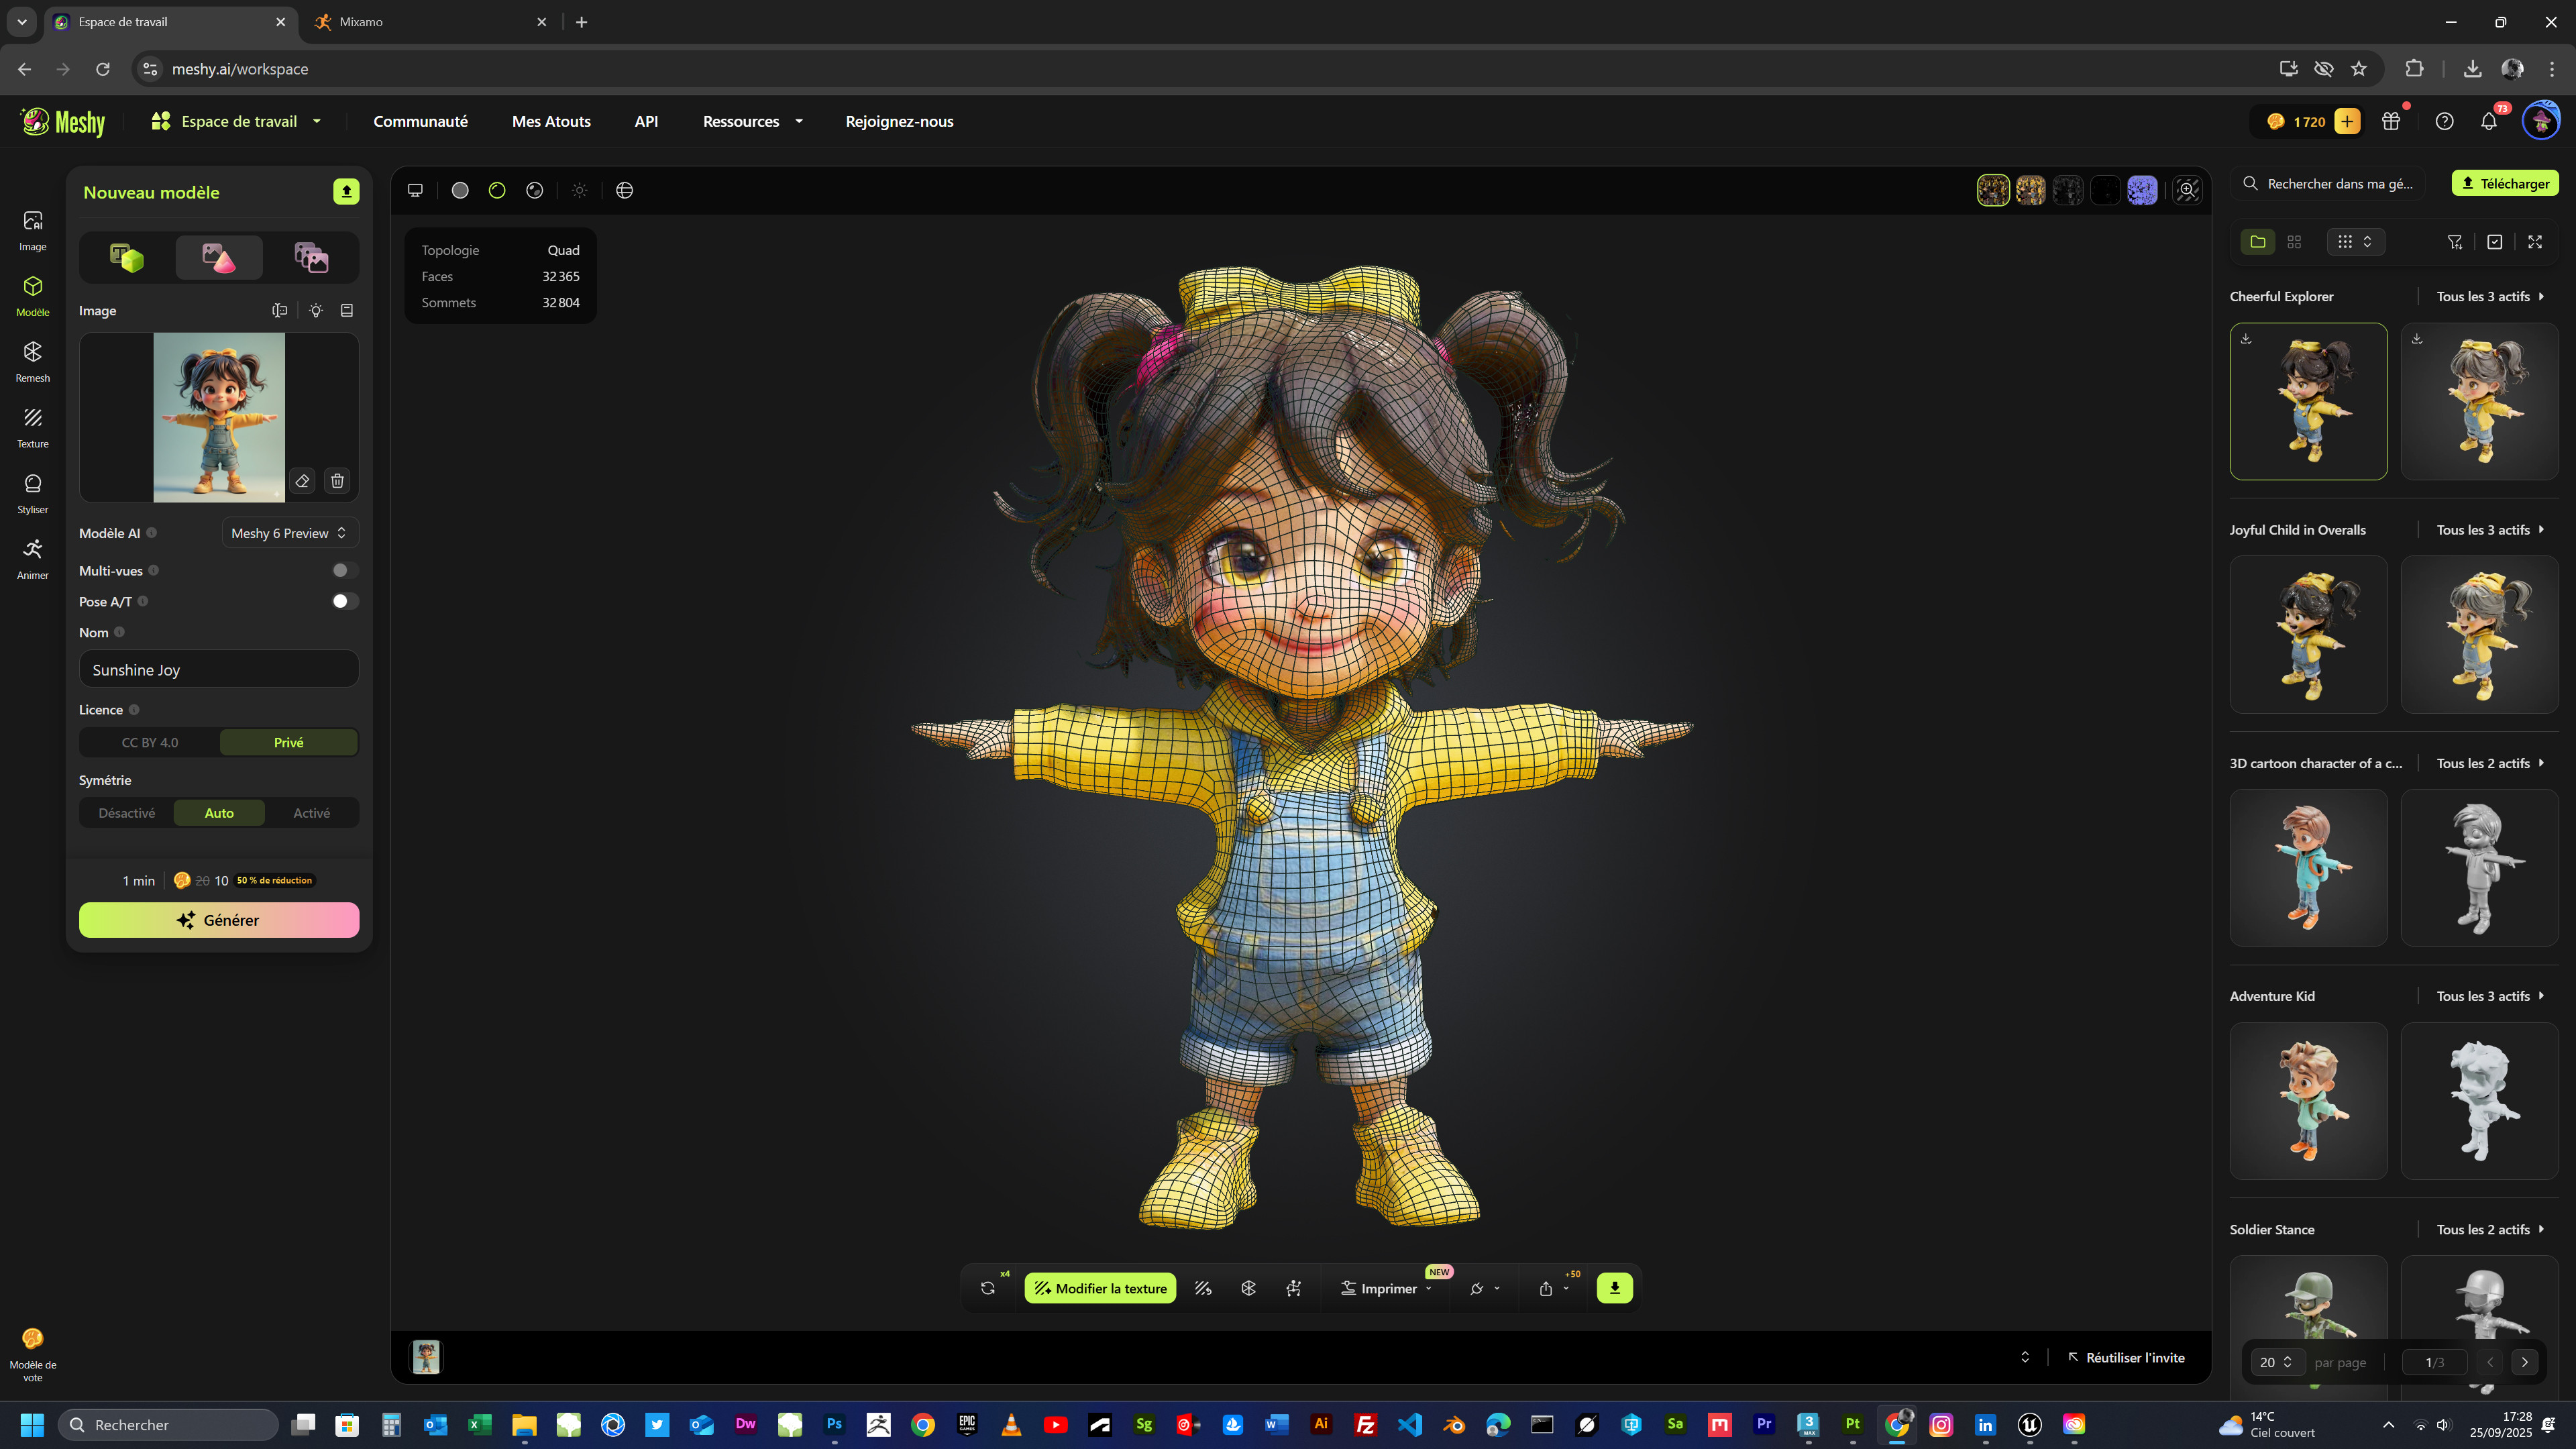The width and height of the screenshot is (2576, 1449).
Task: Select text-to-3D mode icon
Action: click(127, 258)
